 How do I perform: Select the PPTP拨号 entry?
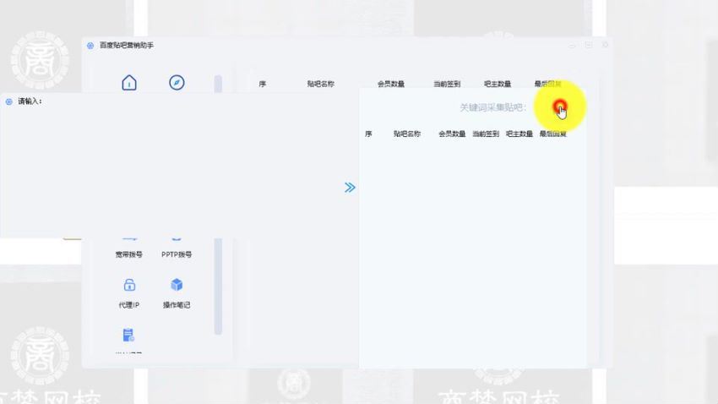point(177,254)
